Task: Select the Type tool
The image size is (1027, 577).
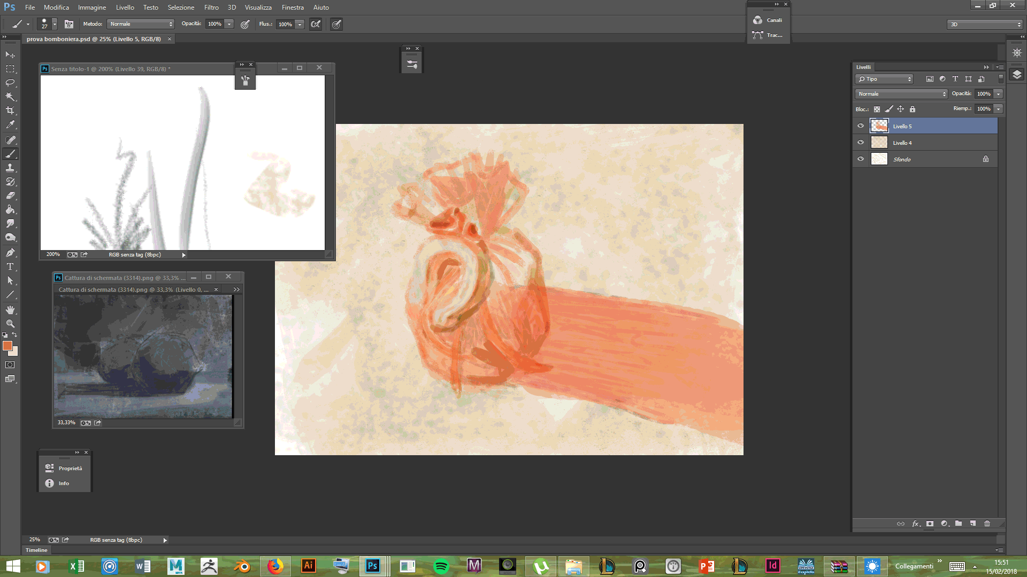Action: (10, 266)
